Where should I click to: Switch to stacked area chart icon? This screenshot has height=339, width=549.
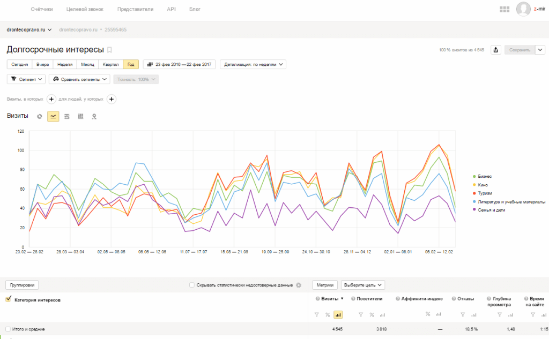coord(66,116)
